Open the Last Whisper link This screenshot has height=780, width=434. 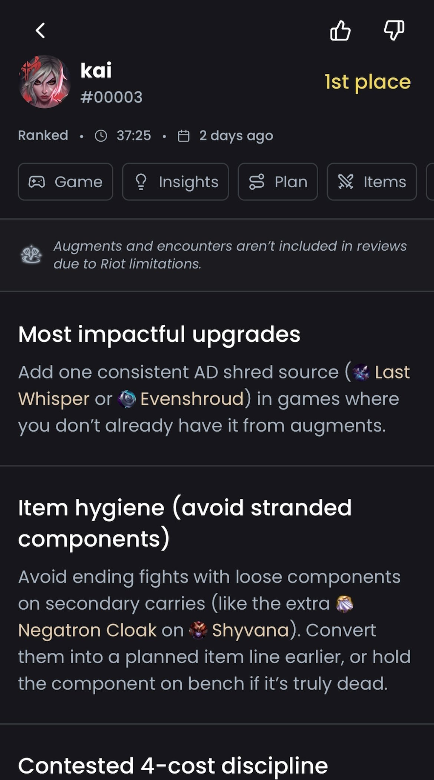392,372
